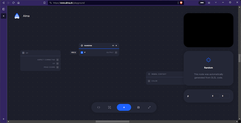Image resolution: width=241 pixels, height=123 pixels.
Task: Click the Output port on Random node
Action: pyautogui.click(x=116, y=53)
